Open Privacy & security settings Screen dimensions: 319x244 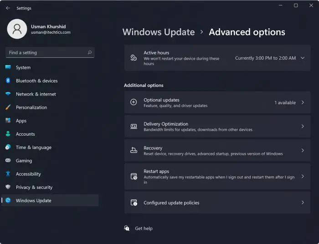pos(50,187)
